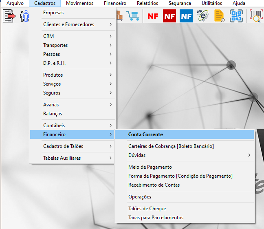Image resolution: width=264 pixels, height=229 pixels.
Task: Click the yellow document search icon
Action: coord(219,16)
